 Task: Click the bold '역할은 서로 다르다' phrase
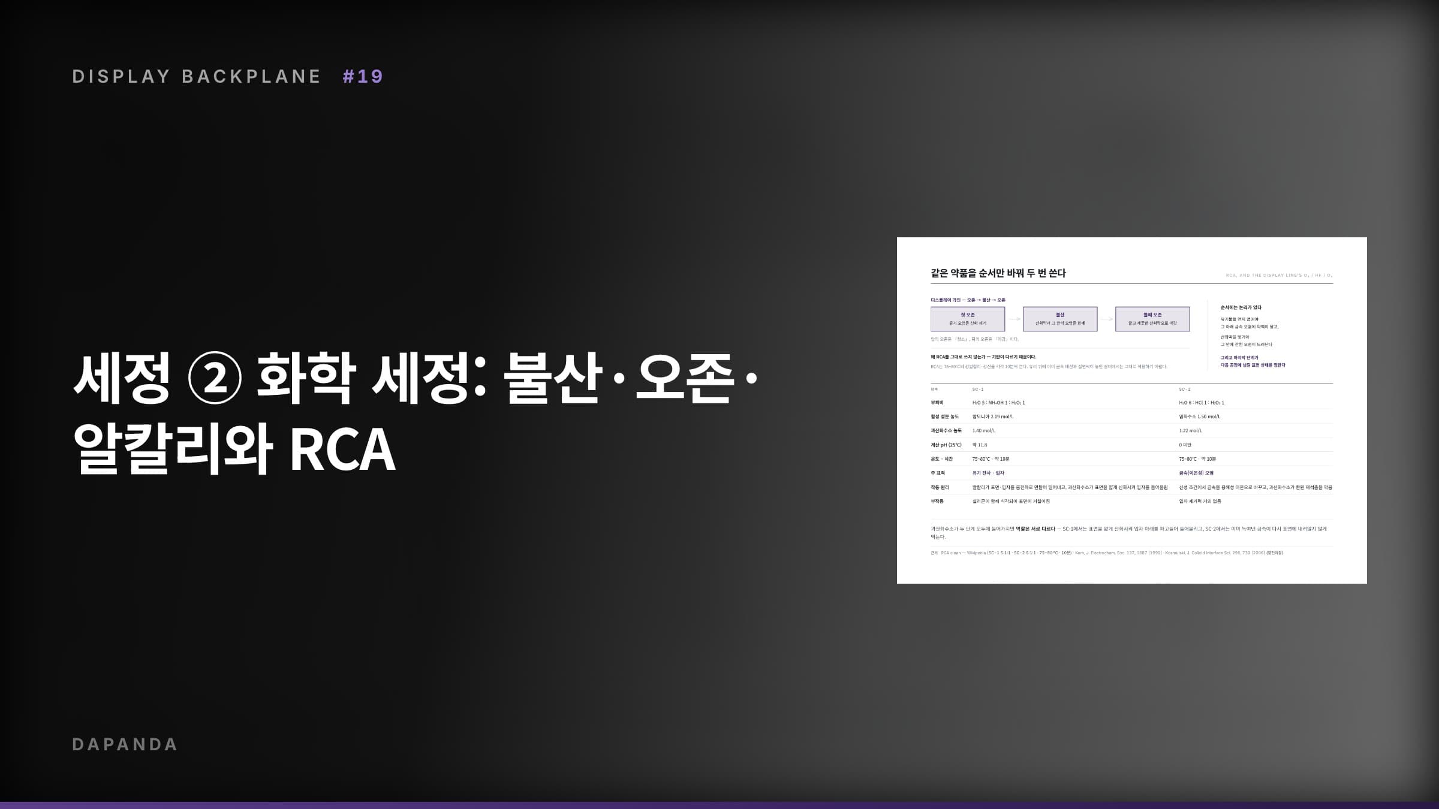click(x=1034, y=529)
